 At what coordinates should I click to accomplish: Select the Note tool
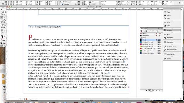coord(2,30)
